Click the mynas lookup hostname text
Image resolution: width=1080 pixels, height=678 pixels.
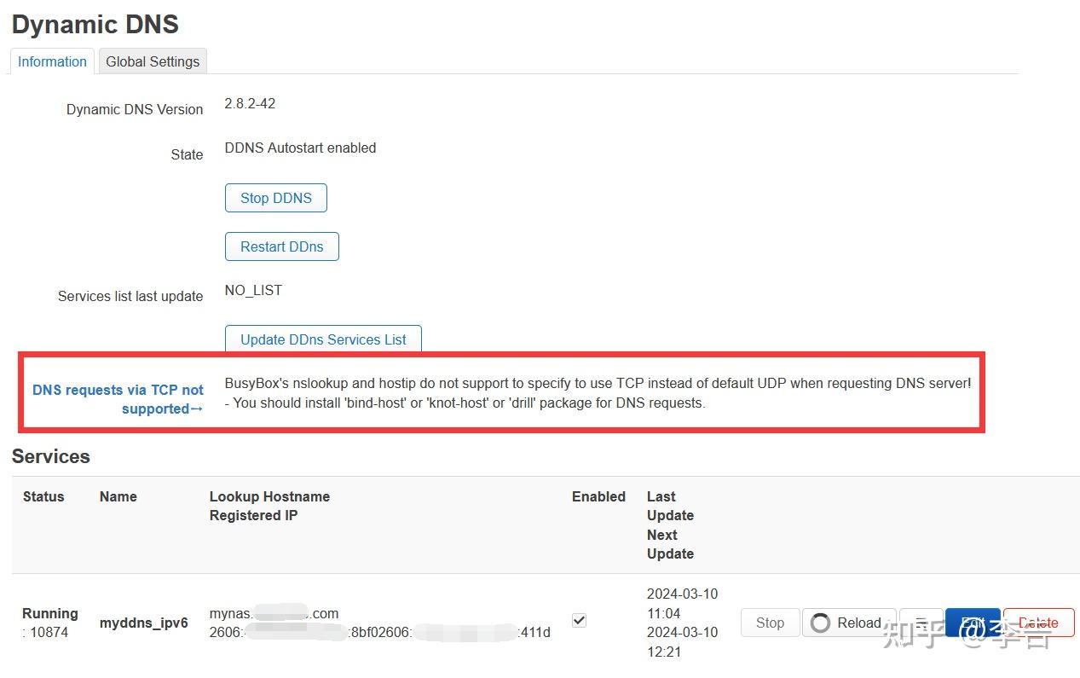click(x=274, y=613)
